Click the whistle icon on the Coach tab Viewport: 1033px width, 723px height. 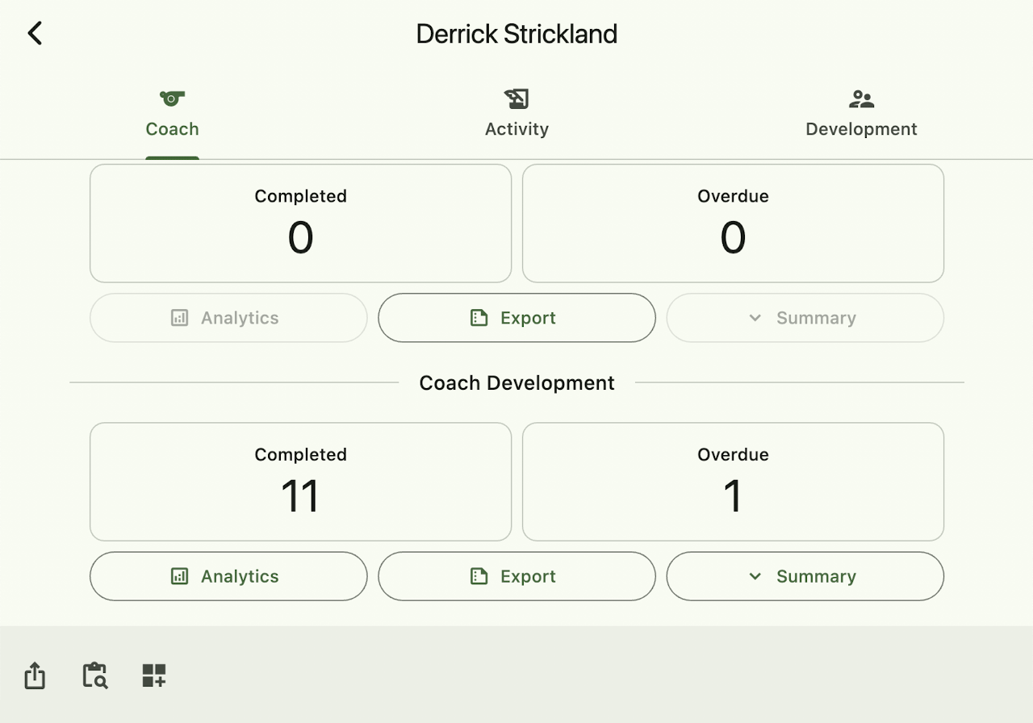172,98
